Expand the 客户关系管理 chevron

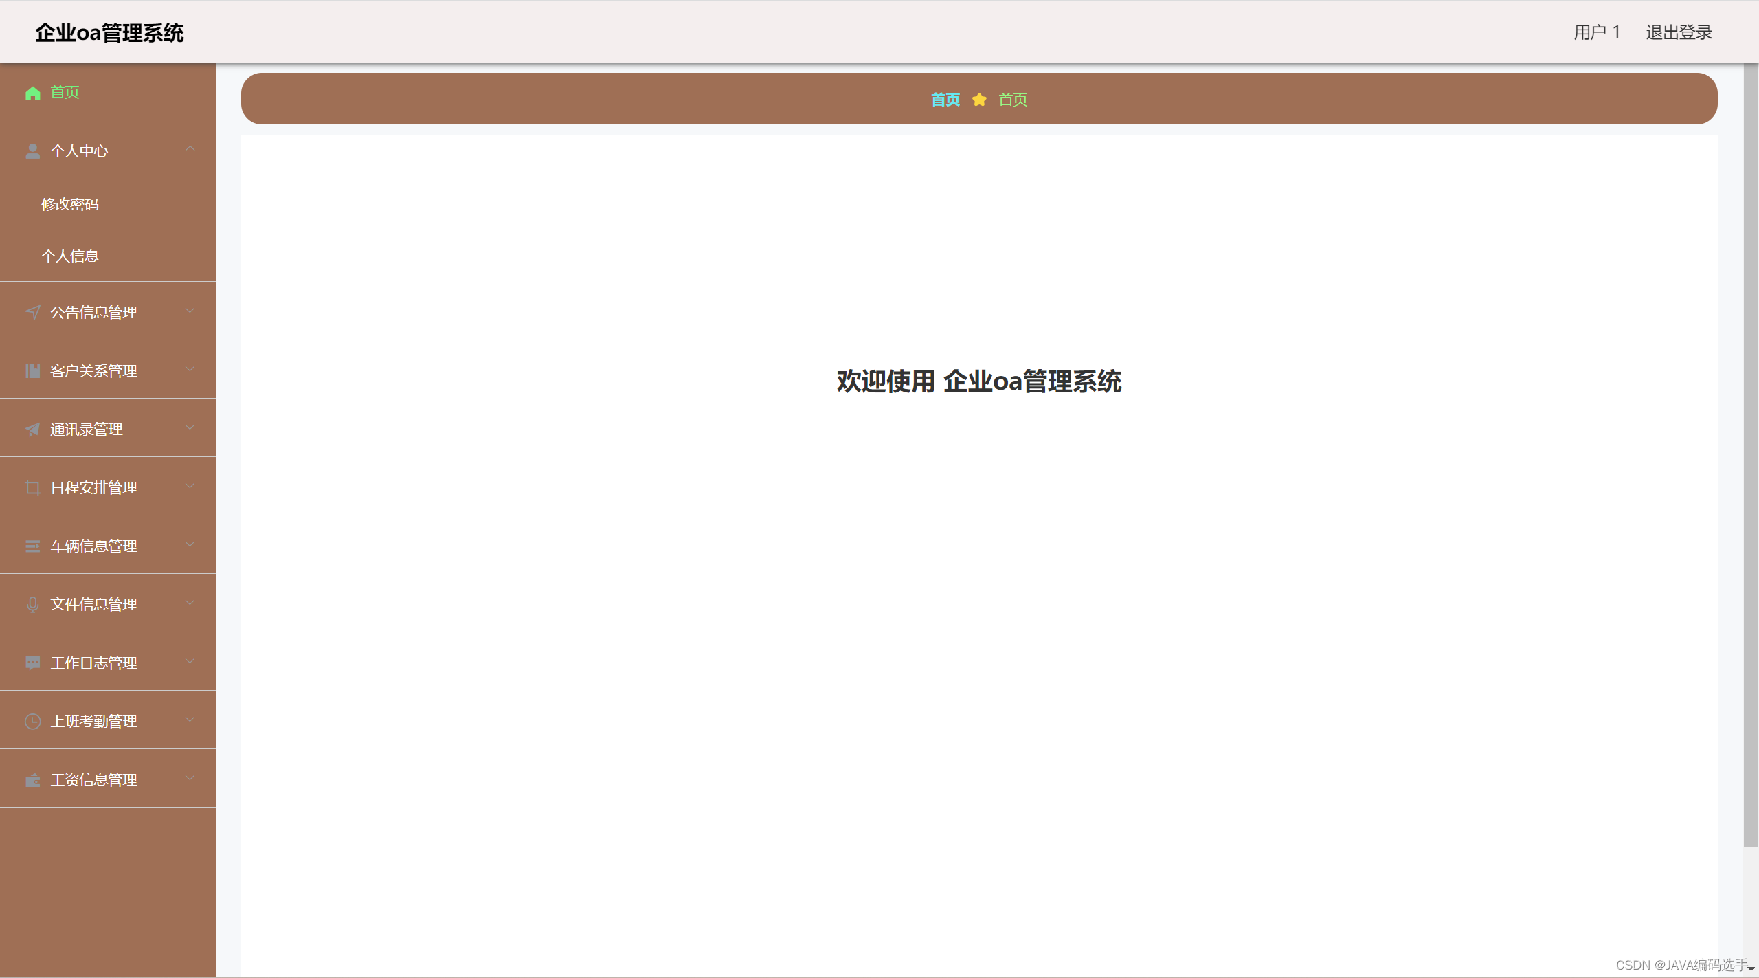pos(190,369)
